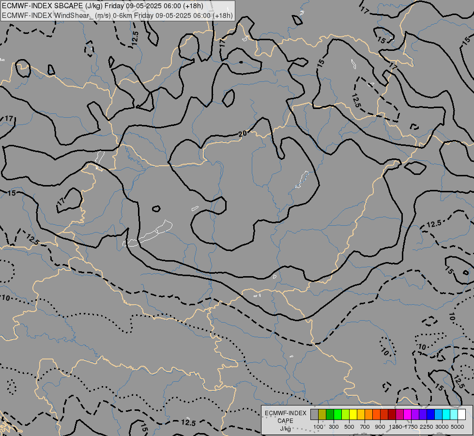This screenshot has height=436, width=474.
Task: Click the 300 tick label on legend
Action: tap(334, 427)
